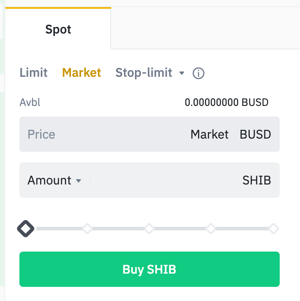Click the available BUSD balance value
This screenshot has width=300, height=301.
click(226, 103)
